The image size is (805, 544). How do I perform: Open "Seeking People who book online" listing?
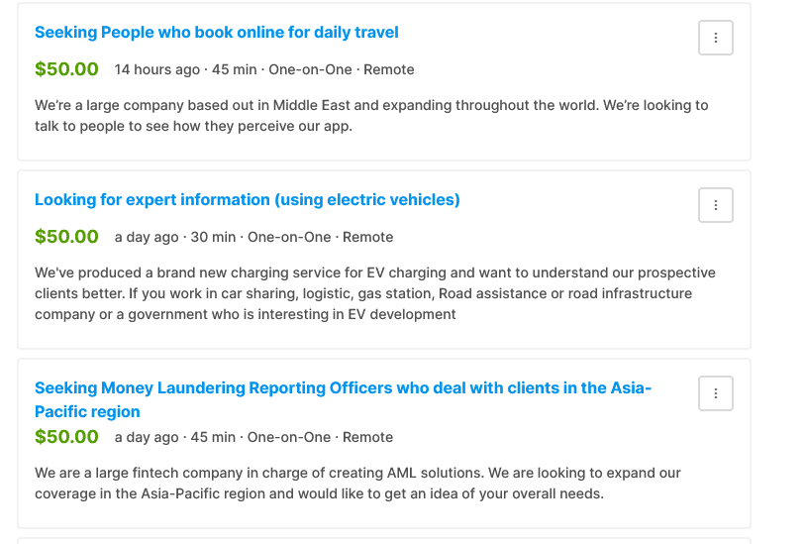tap(216, 33)
